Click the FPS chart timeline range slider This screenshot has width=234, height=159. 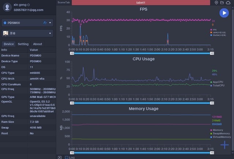click(x=141, y=53)
